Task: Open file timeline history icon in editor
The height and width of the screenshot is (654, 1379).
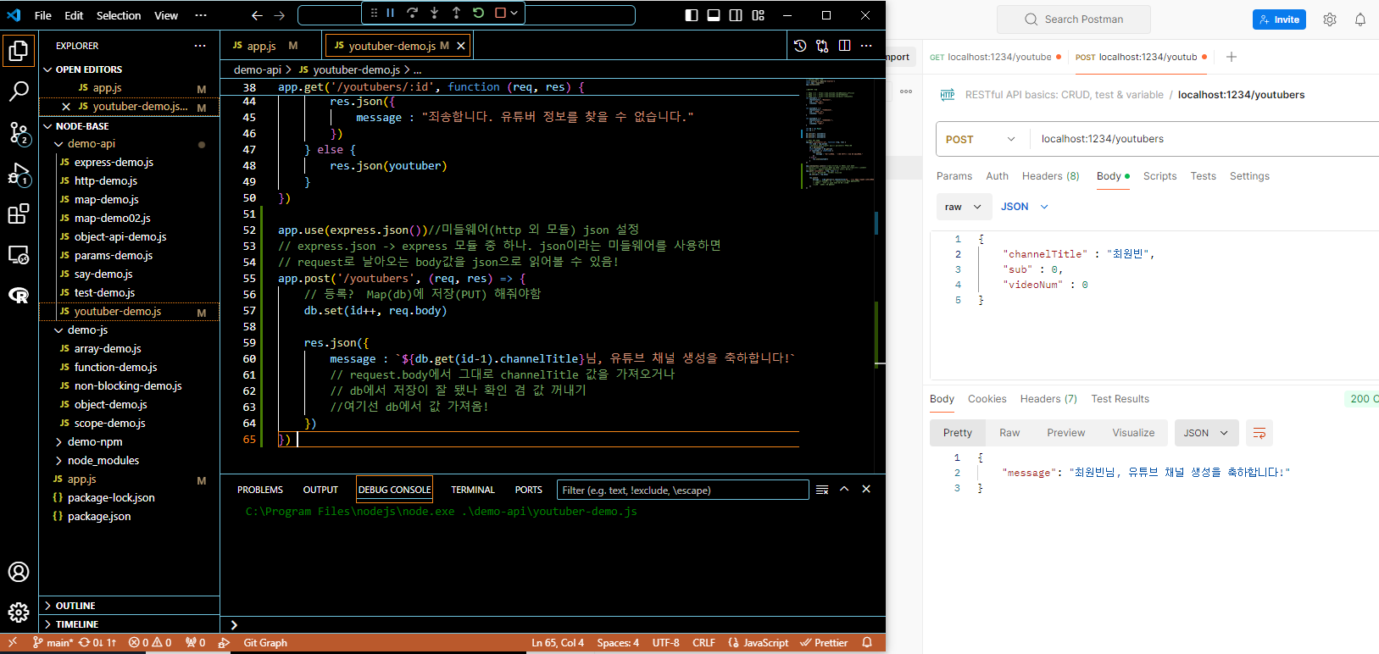Action: click(x=800, y=46)
